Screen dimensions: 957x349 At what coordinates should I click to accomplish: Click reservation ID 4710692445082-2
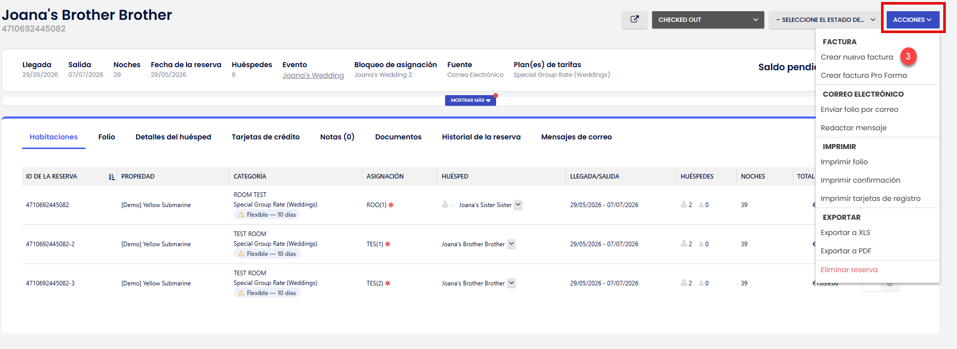[50, 244]
